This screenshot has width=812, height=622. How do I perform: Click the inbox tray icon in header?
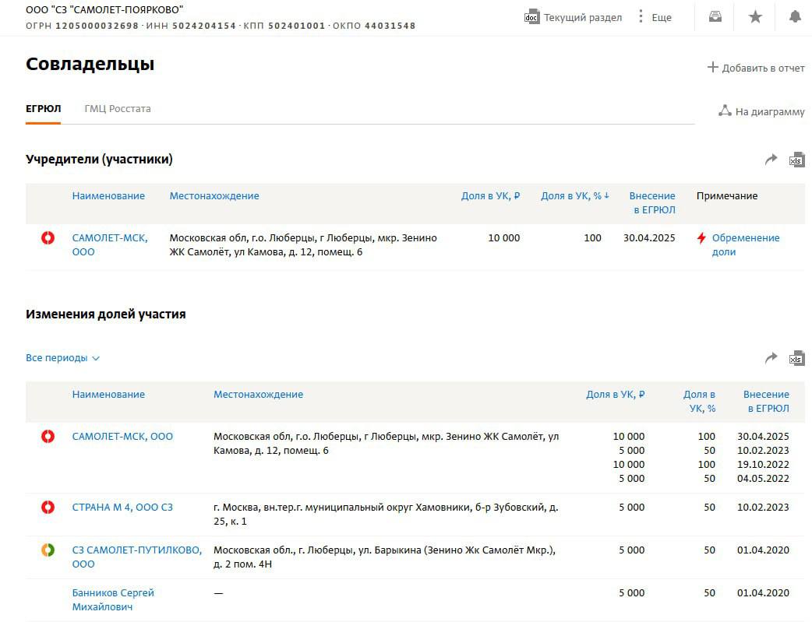715,16
